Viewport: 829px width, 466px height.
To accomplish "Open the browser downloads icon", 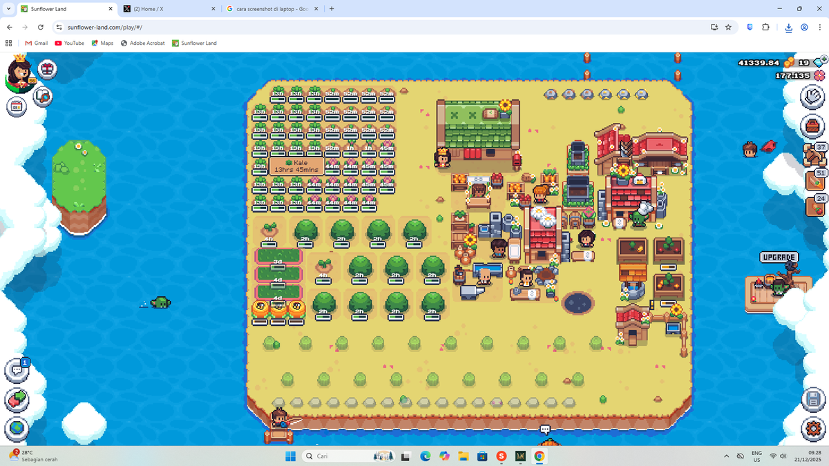I will 788,28.
